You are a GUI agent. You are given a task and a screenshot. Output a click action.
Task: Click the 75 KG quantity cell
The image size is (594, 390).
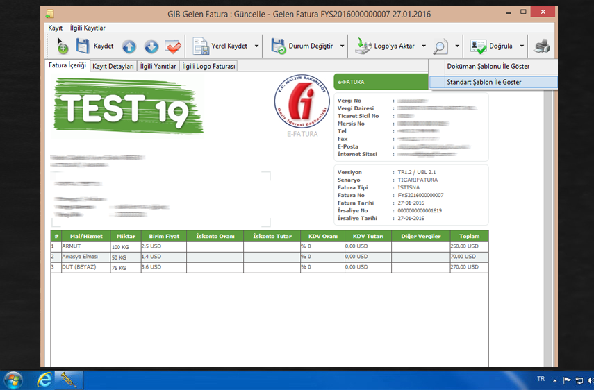(125, 268)
